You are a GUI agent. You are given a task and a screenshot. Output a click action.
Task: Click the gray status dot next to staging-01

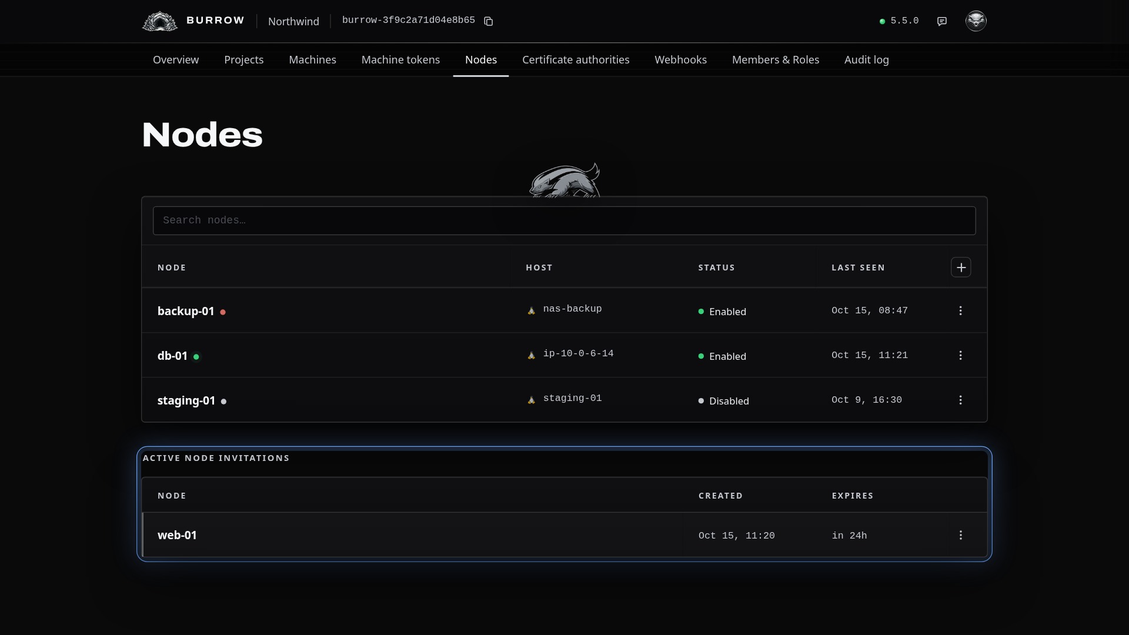(x=223, y=402)
